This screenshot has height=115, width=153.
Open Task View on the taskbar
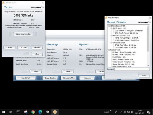click(11, 112)
